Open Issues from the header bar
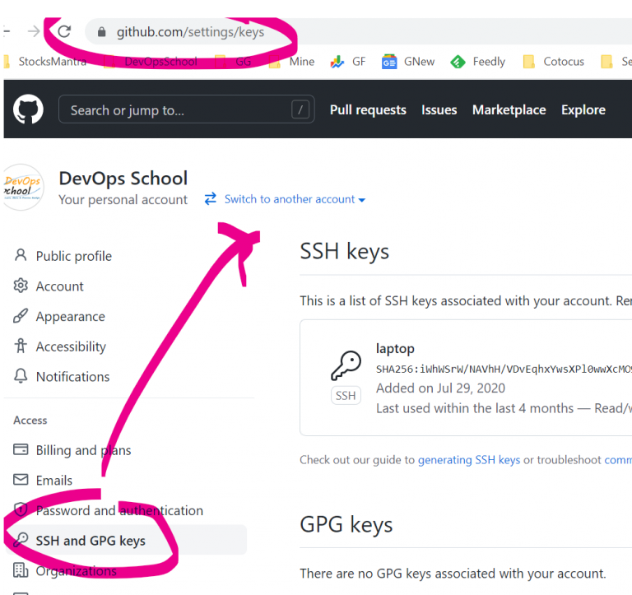The height and width of the screenshot is (595, 632). click(439, 109)
